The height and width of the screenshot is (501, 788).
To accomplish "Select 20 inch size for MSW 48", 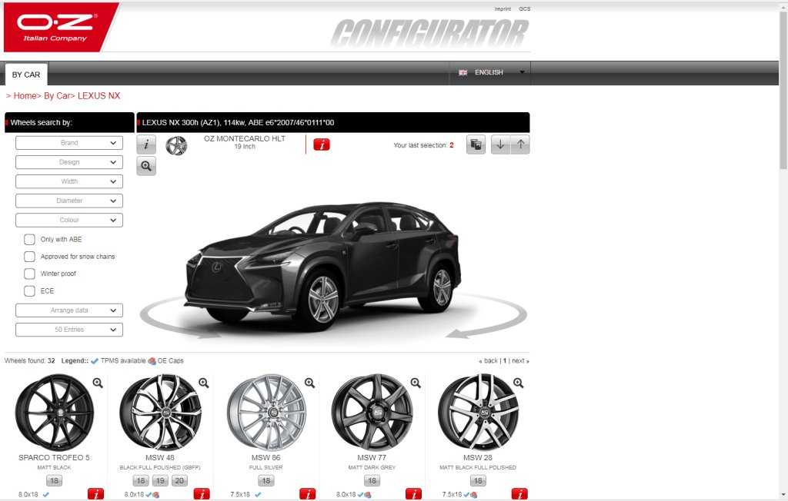I will [179, 481].
